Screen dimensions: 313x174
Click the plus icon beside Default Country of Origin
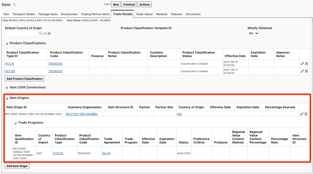pyautogui.click(x=49, y=33)
